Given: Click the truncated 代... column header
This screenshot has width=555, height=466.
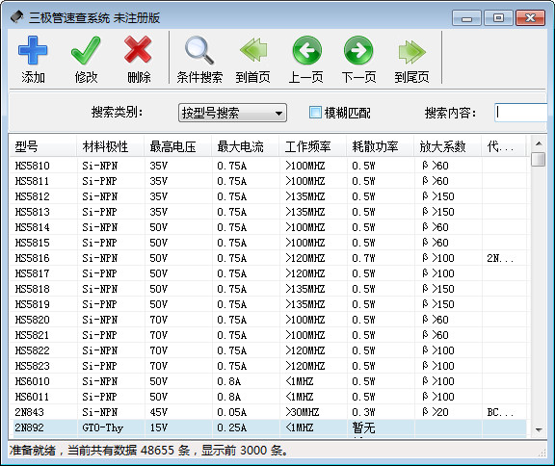Looking at the screenshot, I should 504,146.
